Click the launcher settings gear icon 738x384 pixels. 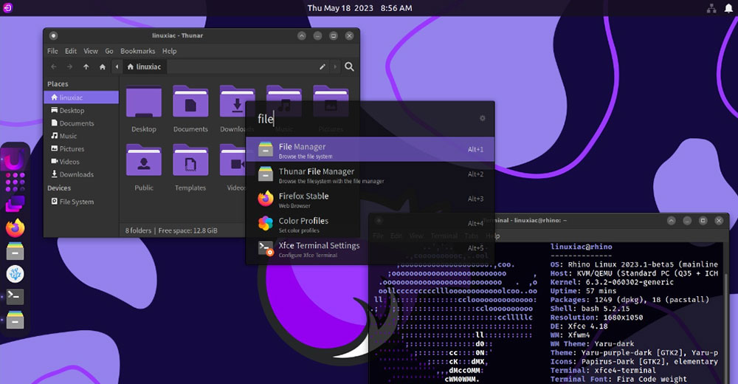483,118
